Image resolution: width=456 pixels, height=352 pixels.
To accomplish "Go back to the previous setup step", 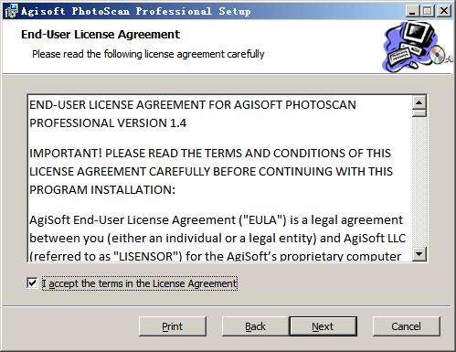I will coord(255,326).
